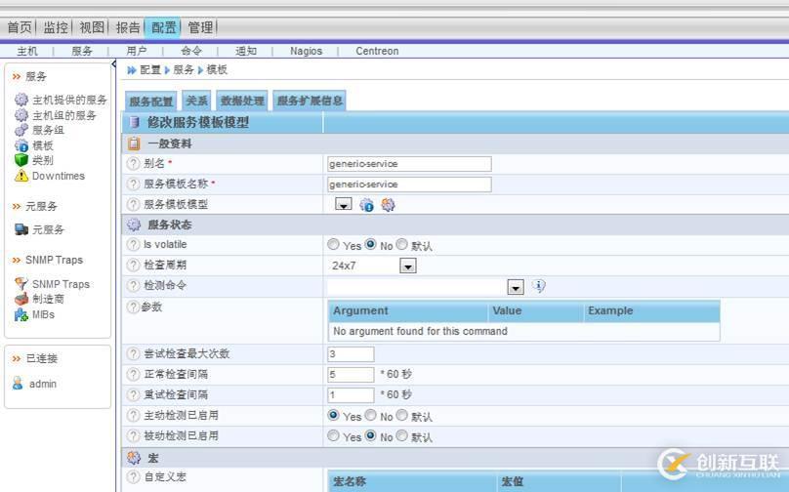Viewport: 789px width, 492px height.
Task: Switch to the 关系 tab
Action: coord(196,101)
